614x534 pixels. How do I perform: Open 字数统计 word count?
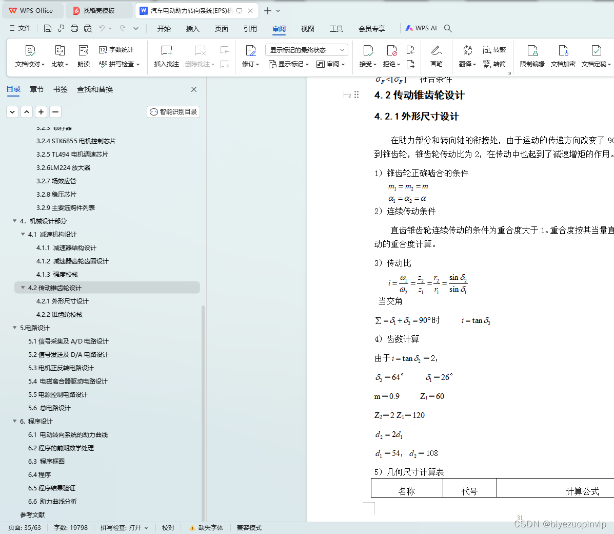click(x=116, y=50)
